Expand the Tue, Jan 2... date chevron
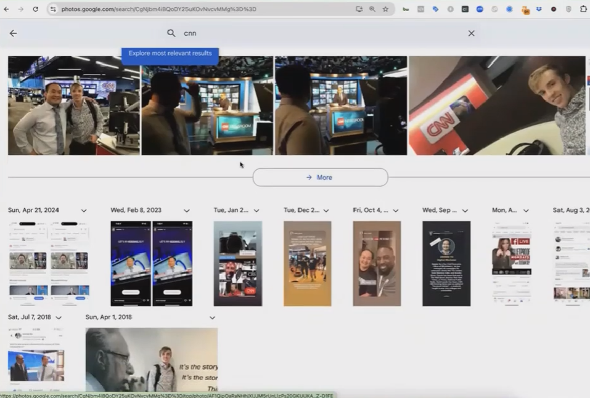590x398 pixels. point(256,211)
